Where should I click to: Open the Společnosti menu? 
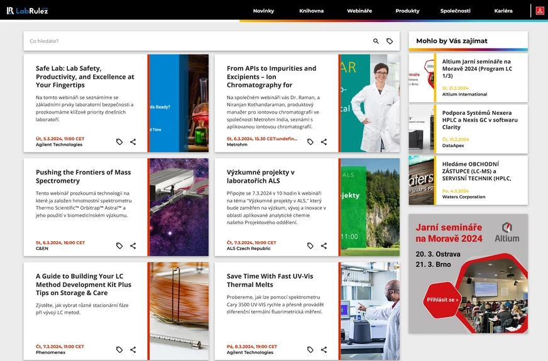click(x=456, y=11)
